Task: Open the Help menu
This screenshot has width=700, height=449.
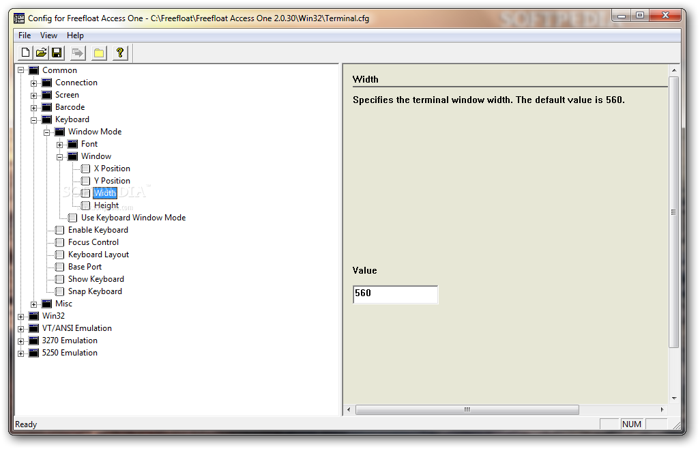Action: click(x=75, y=35)
